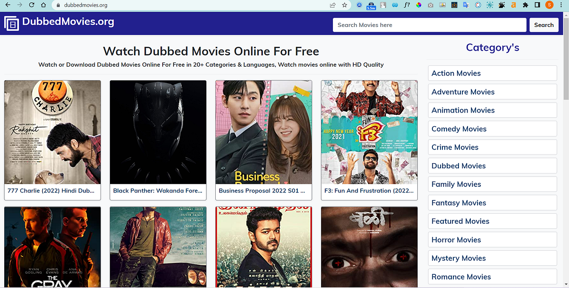Open the extensions puzzle piece icon
The width and height of the screenshot is (569, 288).
[525, 5]
